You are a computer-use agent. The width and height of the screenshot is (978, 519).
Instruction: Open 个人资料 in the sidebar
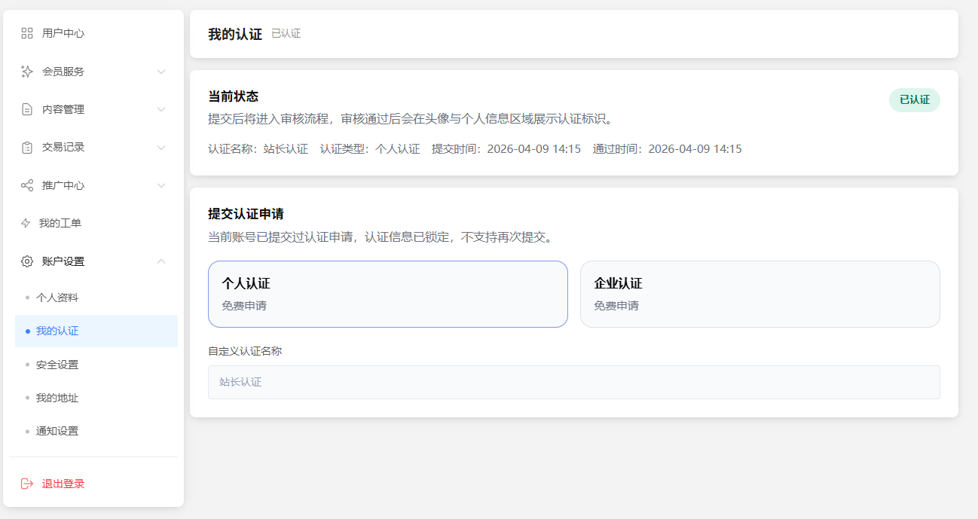[57, 298]
